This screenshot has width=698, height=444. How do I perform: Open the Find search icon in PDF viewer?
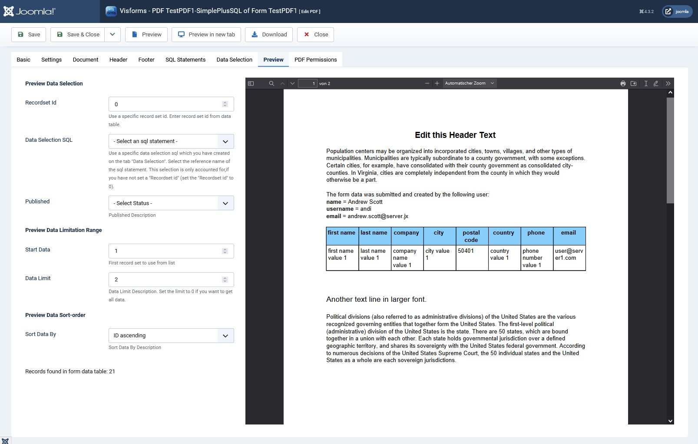[271, 83]
